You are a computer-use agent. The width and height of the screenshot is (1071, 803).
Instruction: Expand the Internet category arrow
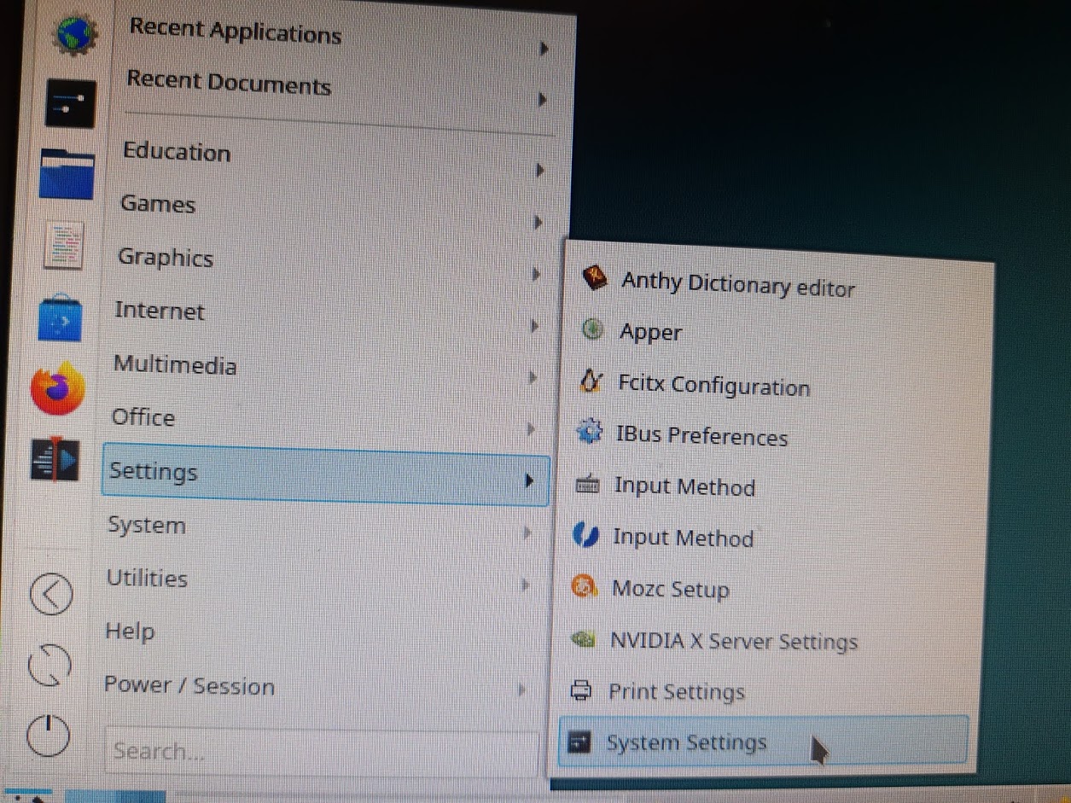[535, 326]
